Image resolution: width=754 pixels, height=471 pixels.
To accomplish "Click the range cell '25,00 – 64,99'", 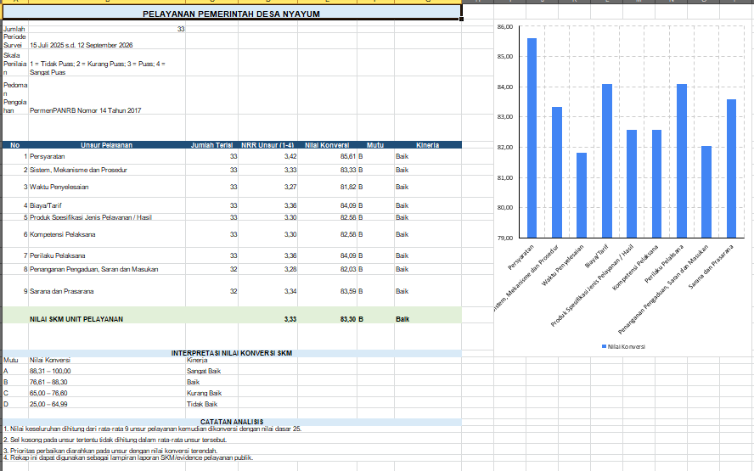I will (x=107, y=404).
